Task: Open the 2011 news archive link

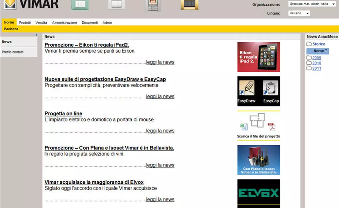Action: tap(317, 68)
